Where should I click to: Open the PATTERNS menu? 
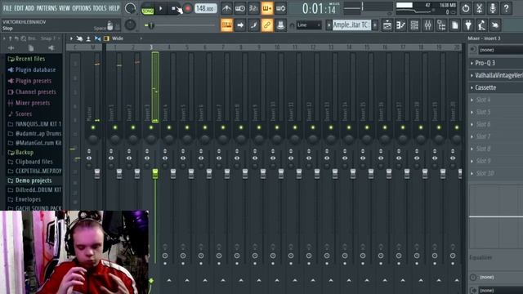47,8
